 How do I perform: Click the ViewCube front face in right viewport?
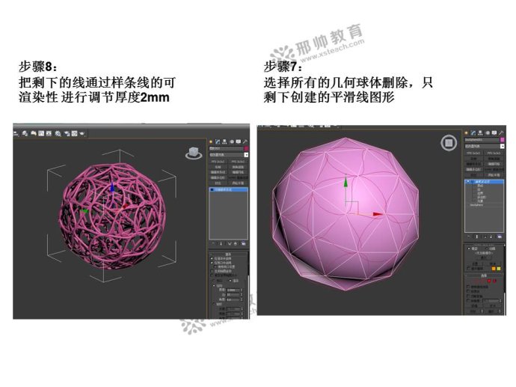tap(447, 143)
